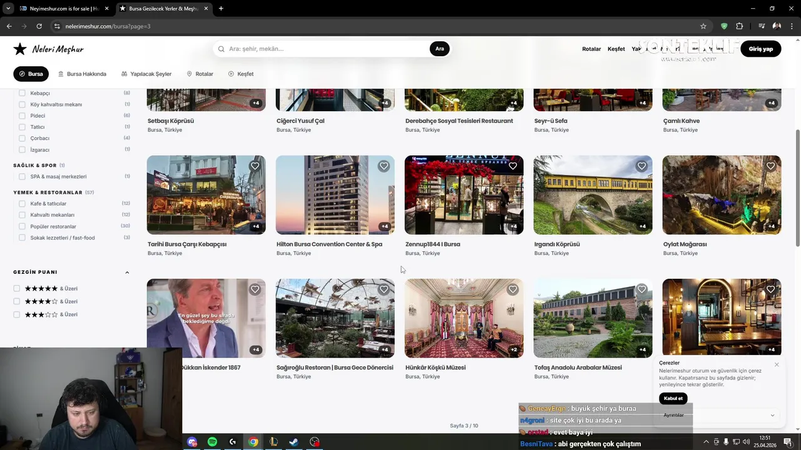801x450 pixels.
Task: Check Kafe & tatlıcılar filter
Action: coord(22,204)
